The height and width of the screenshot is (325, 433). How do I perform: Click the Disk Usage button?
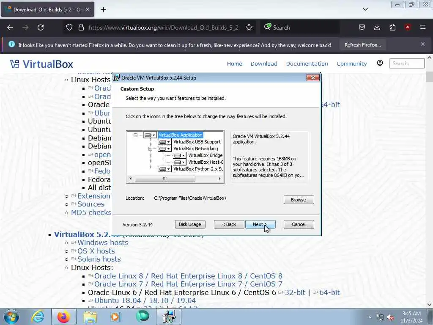(x=190, y=224)
